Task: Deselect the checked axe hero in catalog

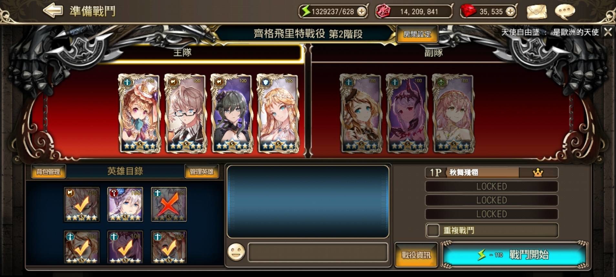Action: 82,204
